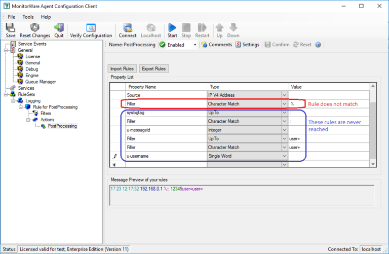The image size is (389, 254).
Task: Select Queue Manager in the tree
Action: click(x=41, y=82)
